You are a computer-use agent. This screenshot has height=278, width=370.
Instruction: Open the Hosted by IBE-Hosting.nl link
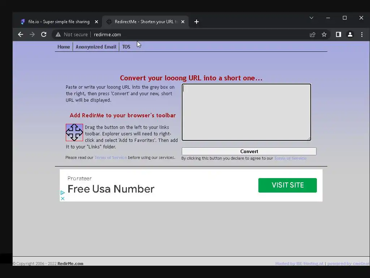click(x=299, y=264)
